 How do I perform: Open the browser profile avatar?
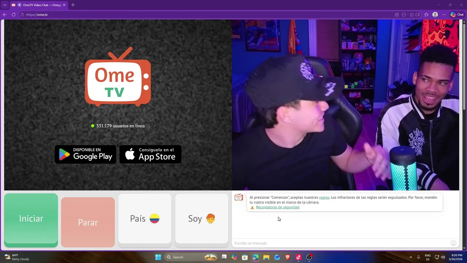point(435,15)
